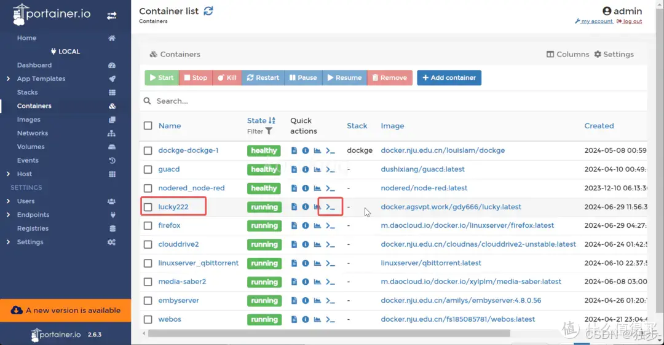Refresh the container list
664x345 pixels.
pos(208,11)
